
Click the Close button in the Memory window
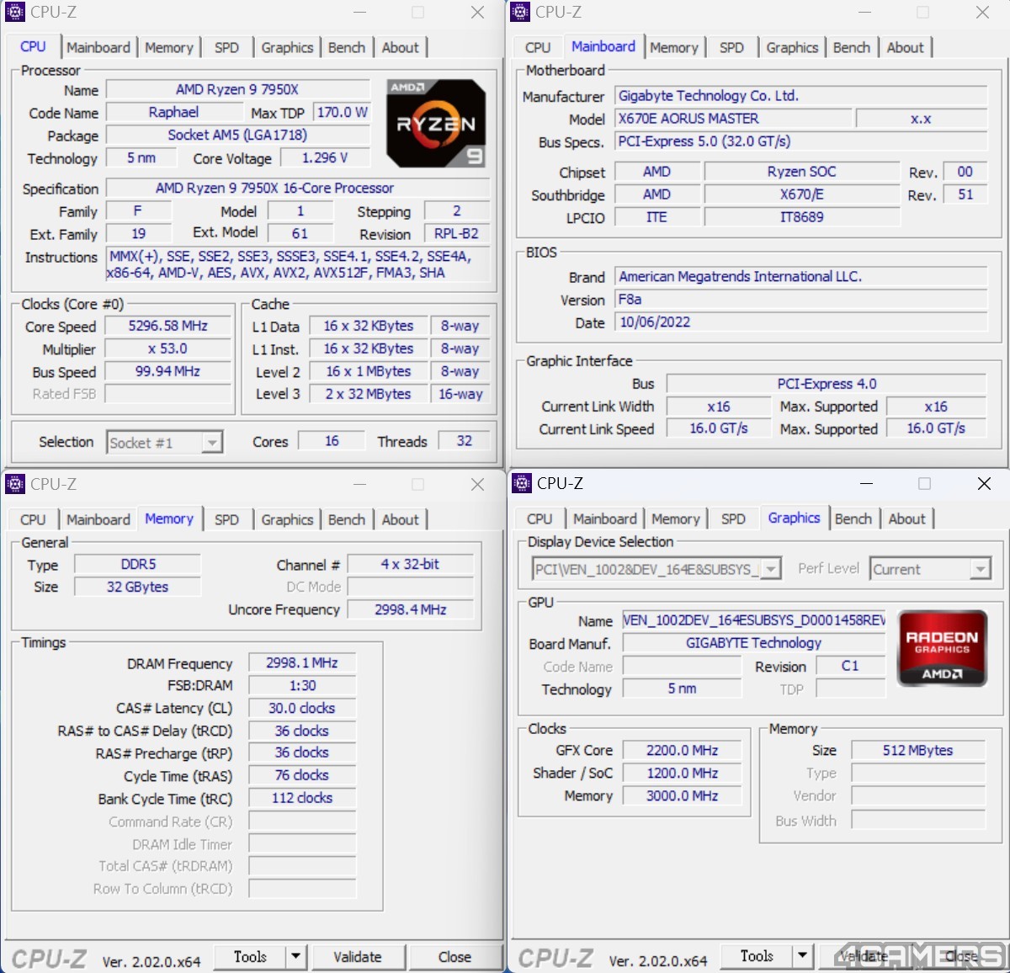point(454,957)
